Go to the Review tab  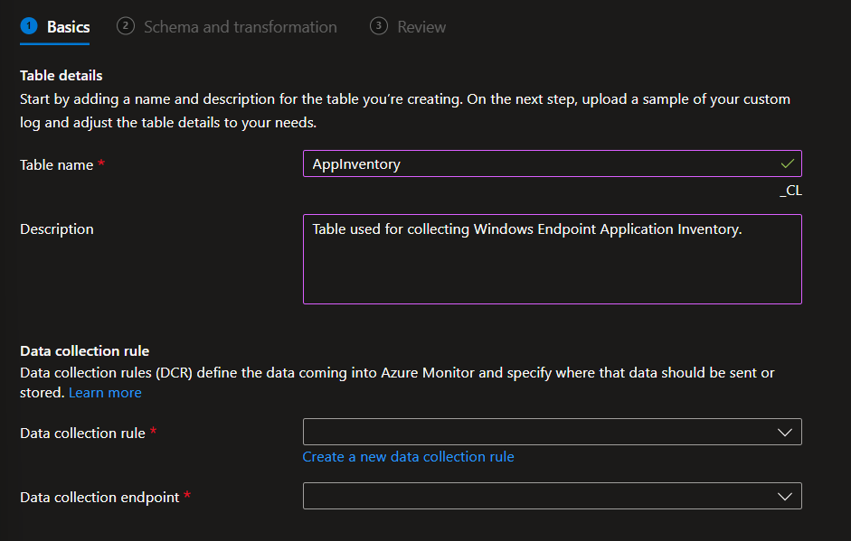(421, 27)
